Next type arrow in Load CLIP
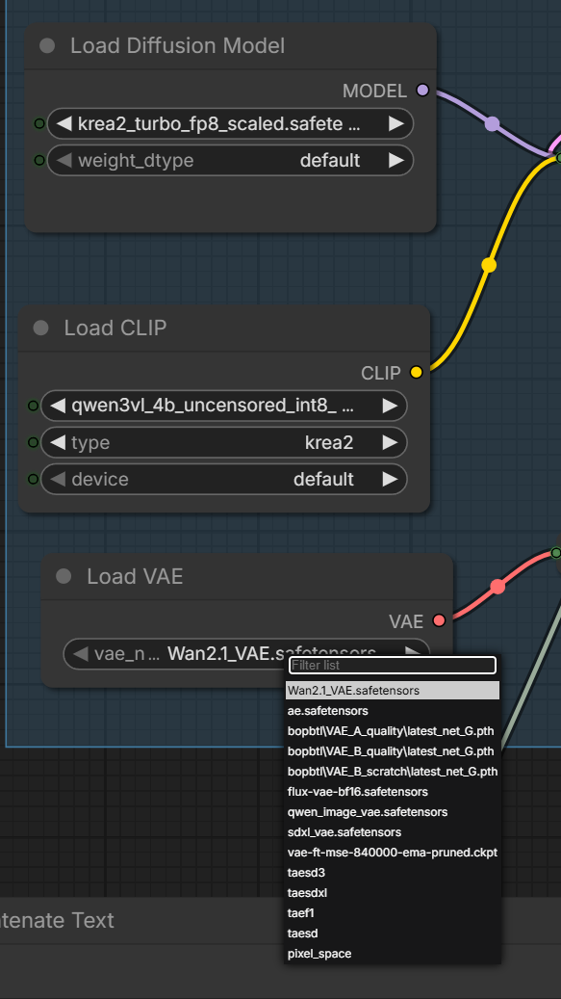The width and height of the screenshot is (561, 999). (390, 443)
